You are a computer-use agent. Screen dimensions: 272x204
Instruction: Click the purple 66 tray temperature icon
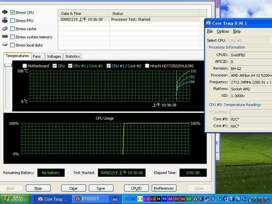click(170, 199)
